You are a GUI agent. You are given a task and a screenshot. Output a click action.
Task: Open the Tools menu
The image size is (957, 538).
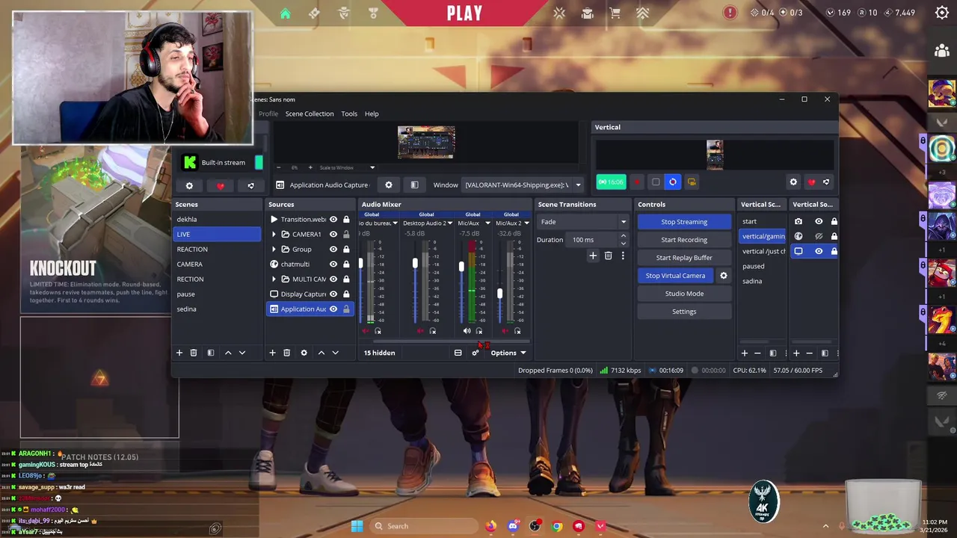[349, 114]
